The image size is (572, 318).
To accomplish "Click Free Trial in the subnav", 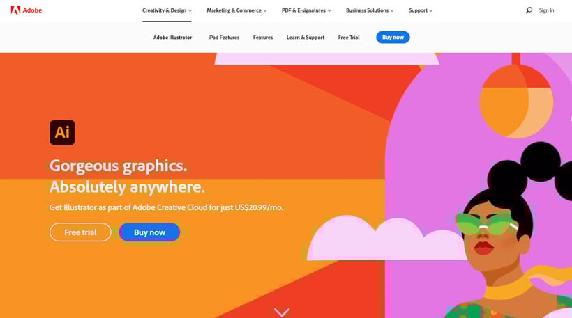I will [x=349, y=38].
